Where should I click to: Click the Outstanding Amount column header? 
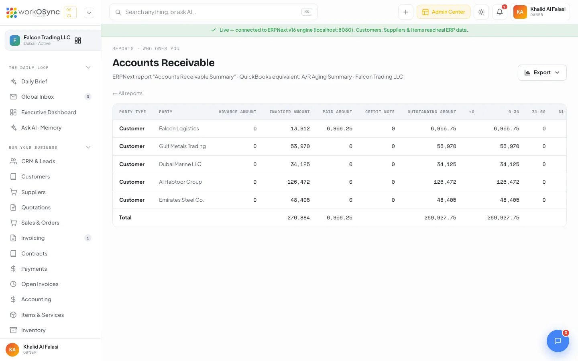coord(432,112)
